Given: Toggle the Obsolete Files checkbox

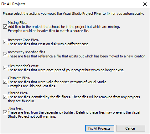Looking at the screenshot, I should coord(5,82).
